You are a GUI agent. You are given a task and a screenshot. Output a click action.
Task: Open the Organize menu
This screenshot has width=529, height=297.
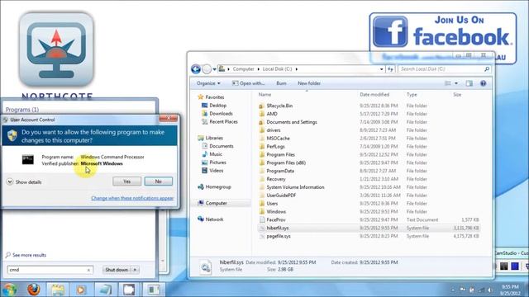tap(208, 83)
